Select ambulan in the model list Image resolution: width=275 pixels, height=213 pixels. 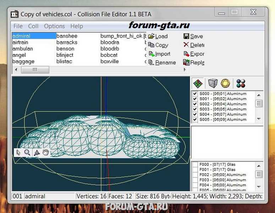pos(23,49)
